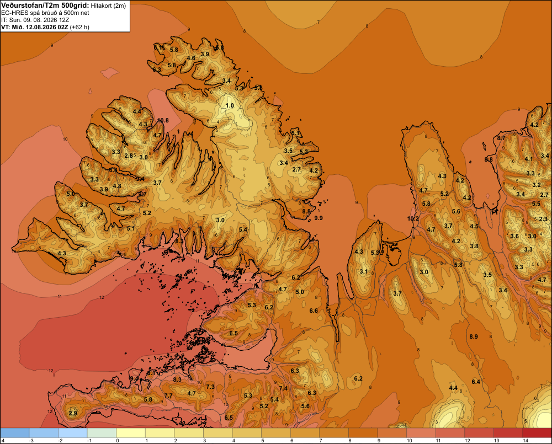Click the legend tick label '0'

(118, 441)
